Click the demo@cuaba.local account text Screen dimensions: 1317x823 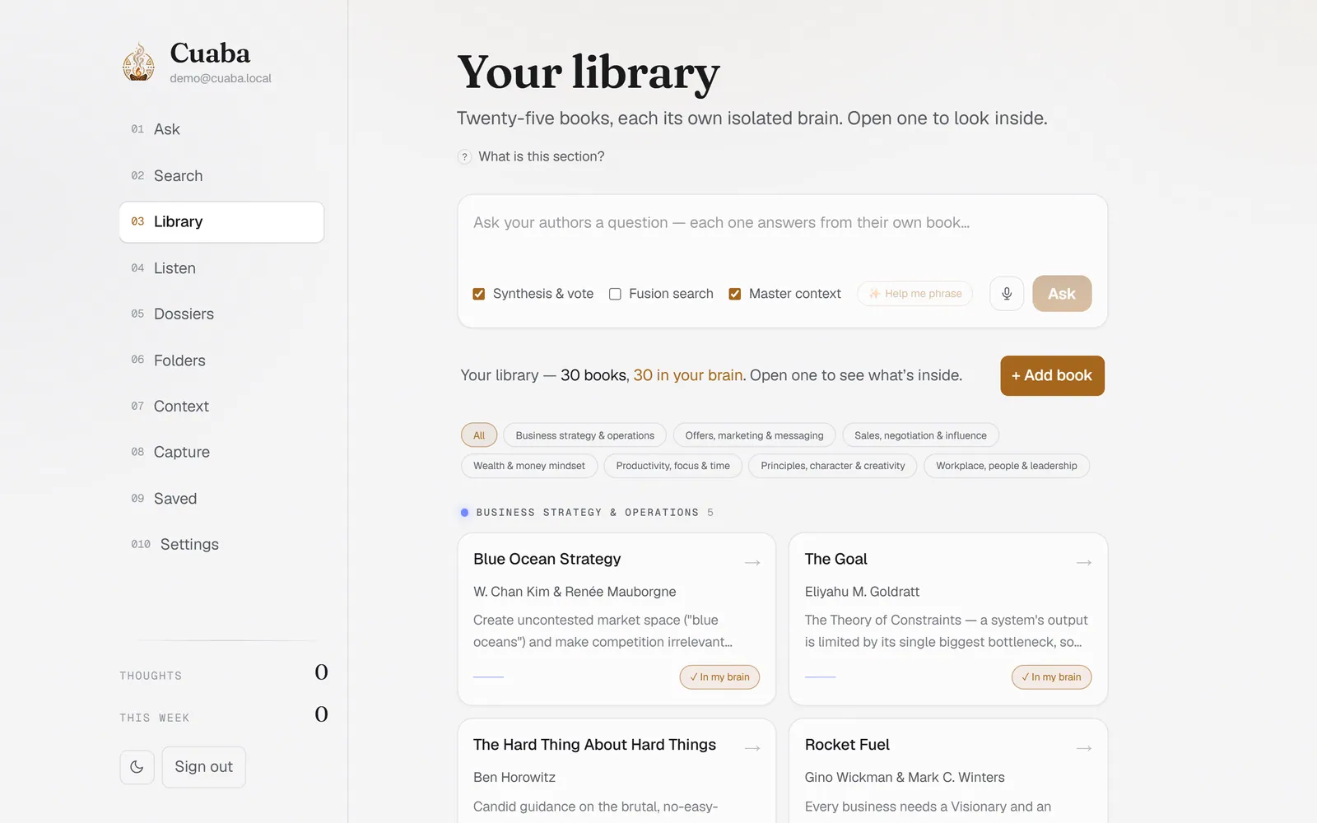coord(221,79)
